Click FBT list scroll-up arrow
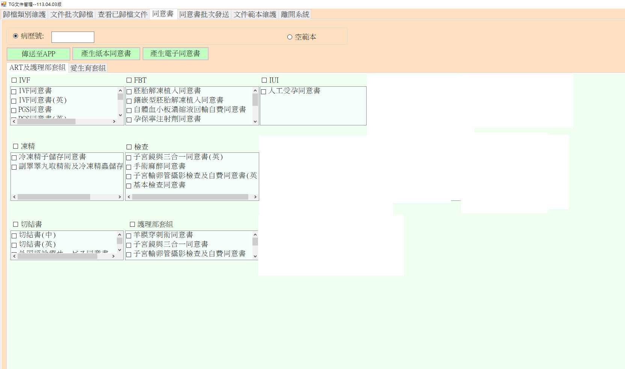 click(255, 90)
